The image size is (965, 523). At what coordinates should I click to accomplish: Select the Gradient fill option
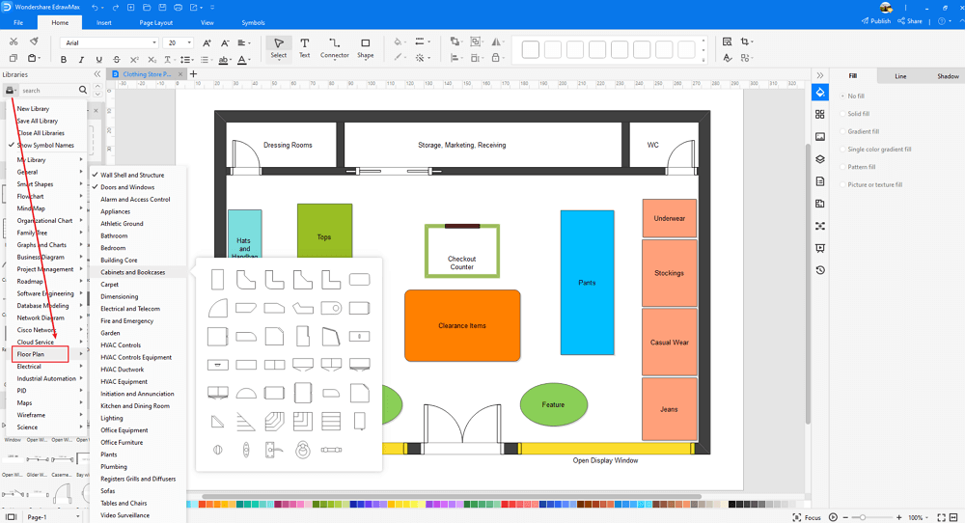[x=860, y=131]
